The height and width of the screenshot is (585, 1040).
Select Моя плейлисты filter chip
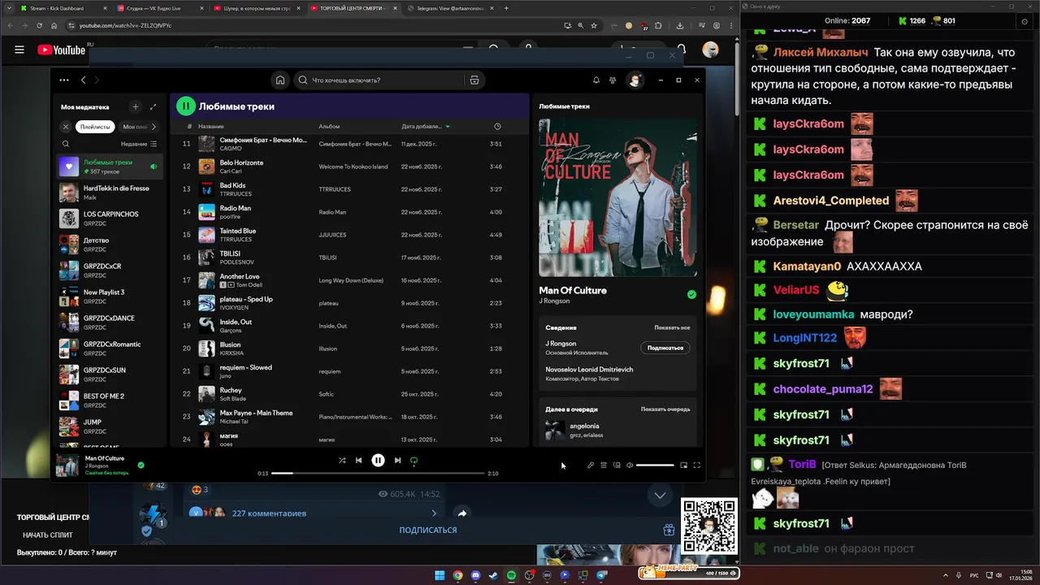click(x=134, y=127)
